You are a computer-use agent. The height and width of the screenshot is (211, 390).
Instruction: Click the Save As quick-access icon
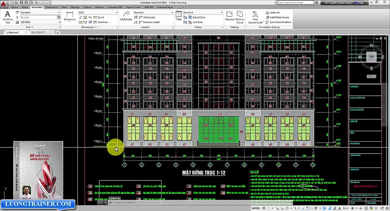pos(26,3)
